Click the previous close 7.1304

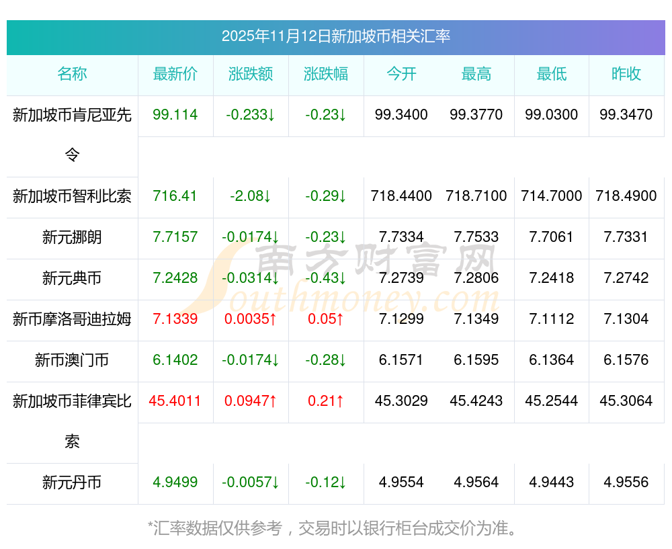[626, 319]
